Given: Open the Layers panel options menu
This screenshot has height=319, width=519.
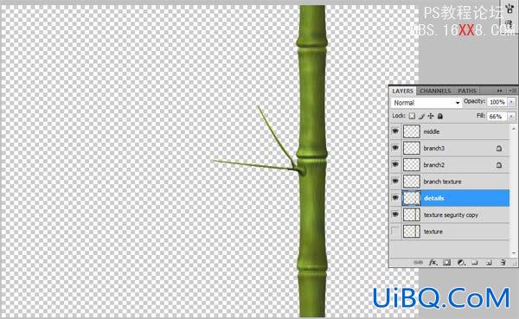Looking at the screenshot, I should pos(512,91).
